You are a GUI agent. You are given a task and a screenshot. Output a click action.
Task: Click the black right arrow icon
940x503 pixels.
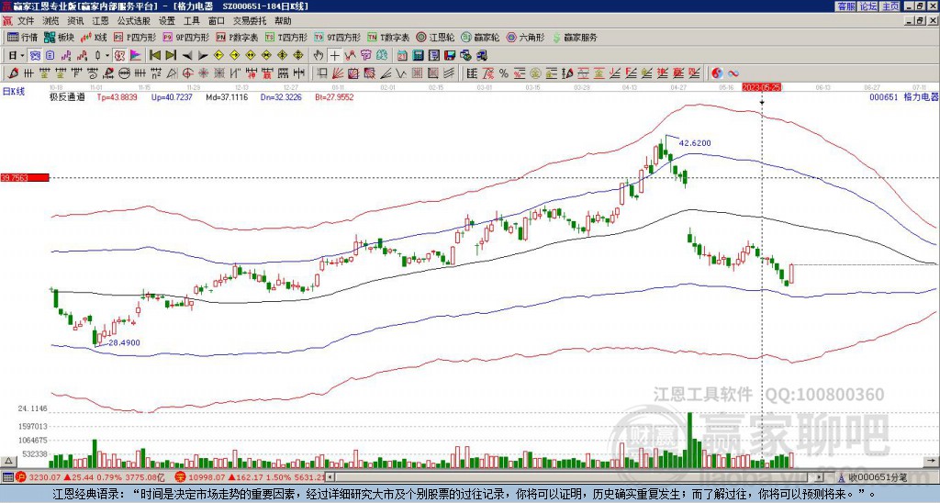[x=203, y=56]
